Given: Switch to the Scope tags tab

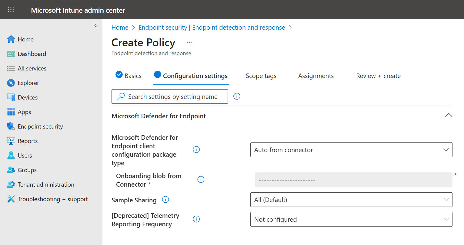Looking at the screenshot, I should point(261,76).
